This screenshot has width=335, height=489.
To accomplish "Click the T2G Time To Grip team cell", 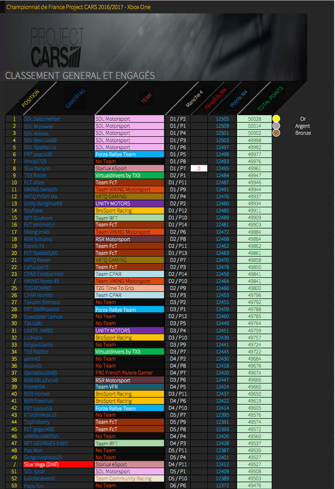I will tap(129, 288).
